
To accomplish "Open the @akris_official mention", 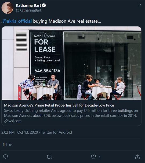I will (x=17, y=21).
